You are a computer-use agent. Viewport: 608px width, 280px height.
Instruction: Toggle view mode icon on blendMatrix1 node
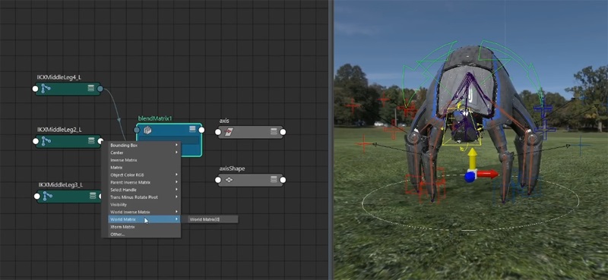192,129
